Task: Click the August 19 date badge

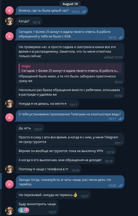Action: pos(70,4)
